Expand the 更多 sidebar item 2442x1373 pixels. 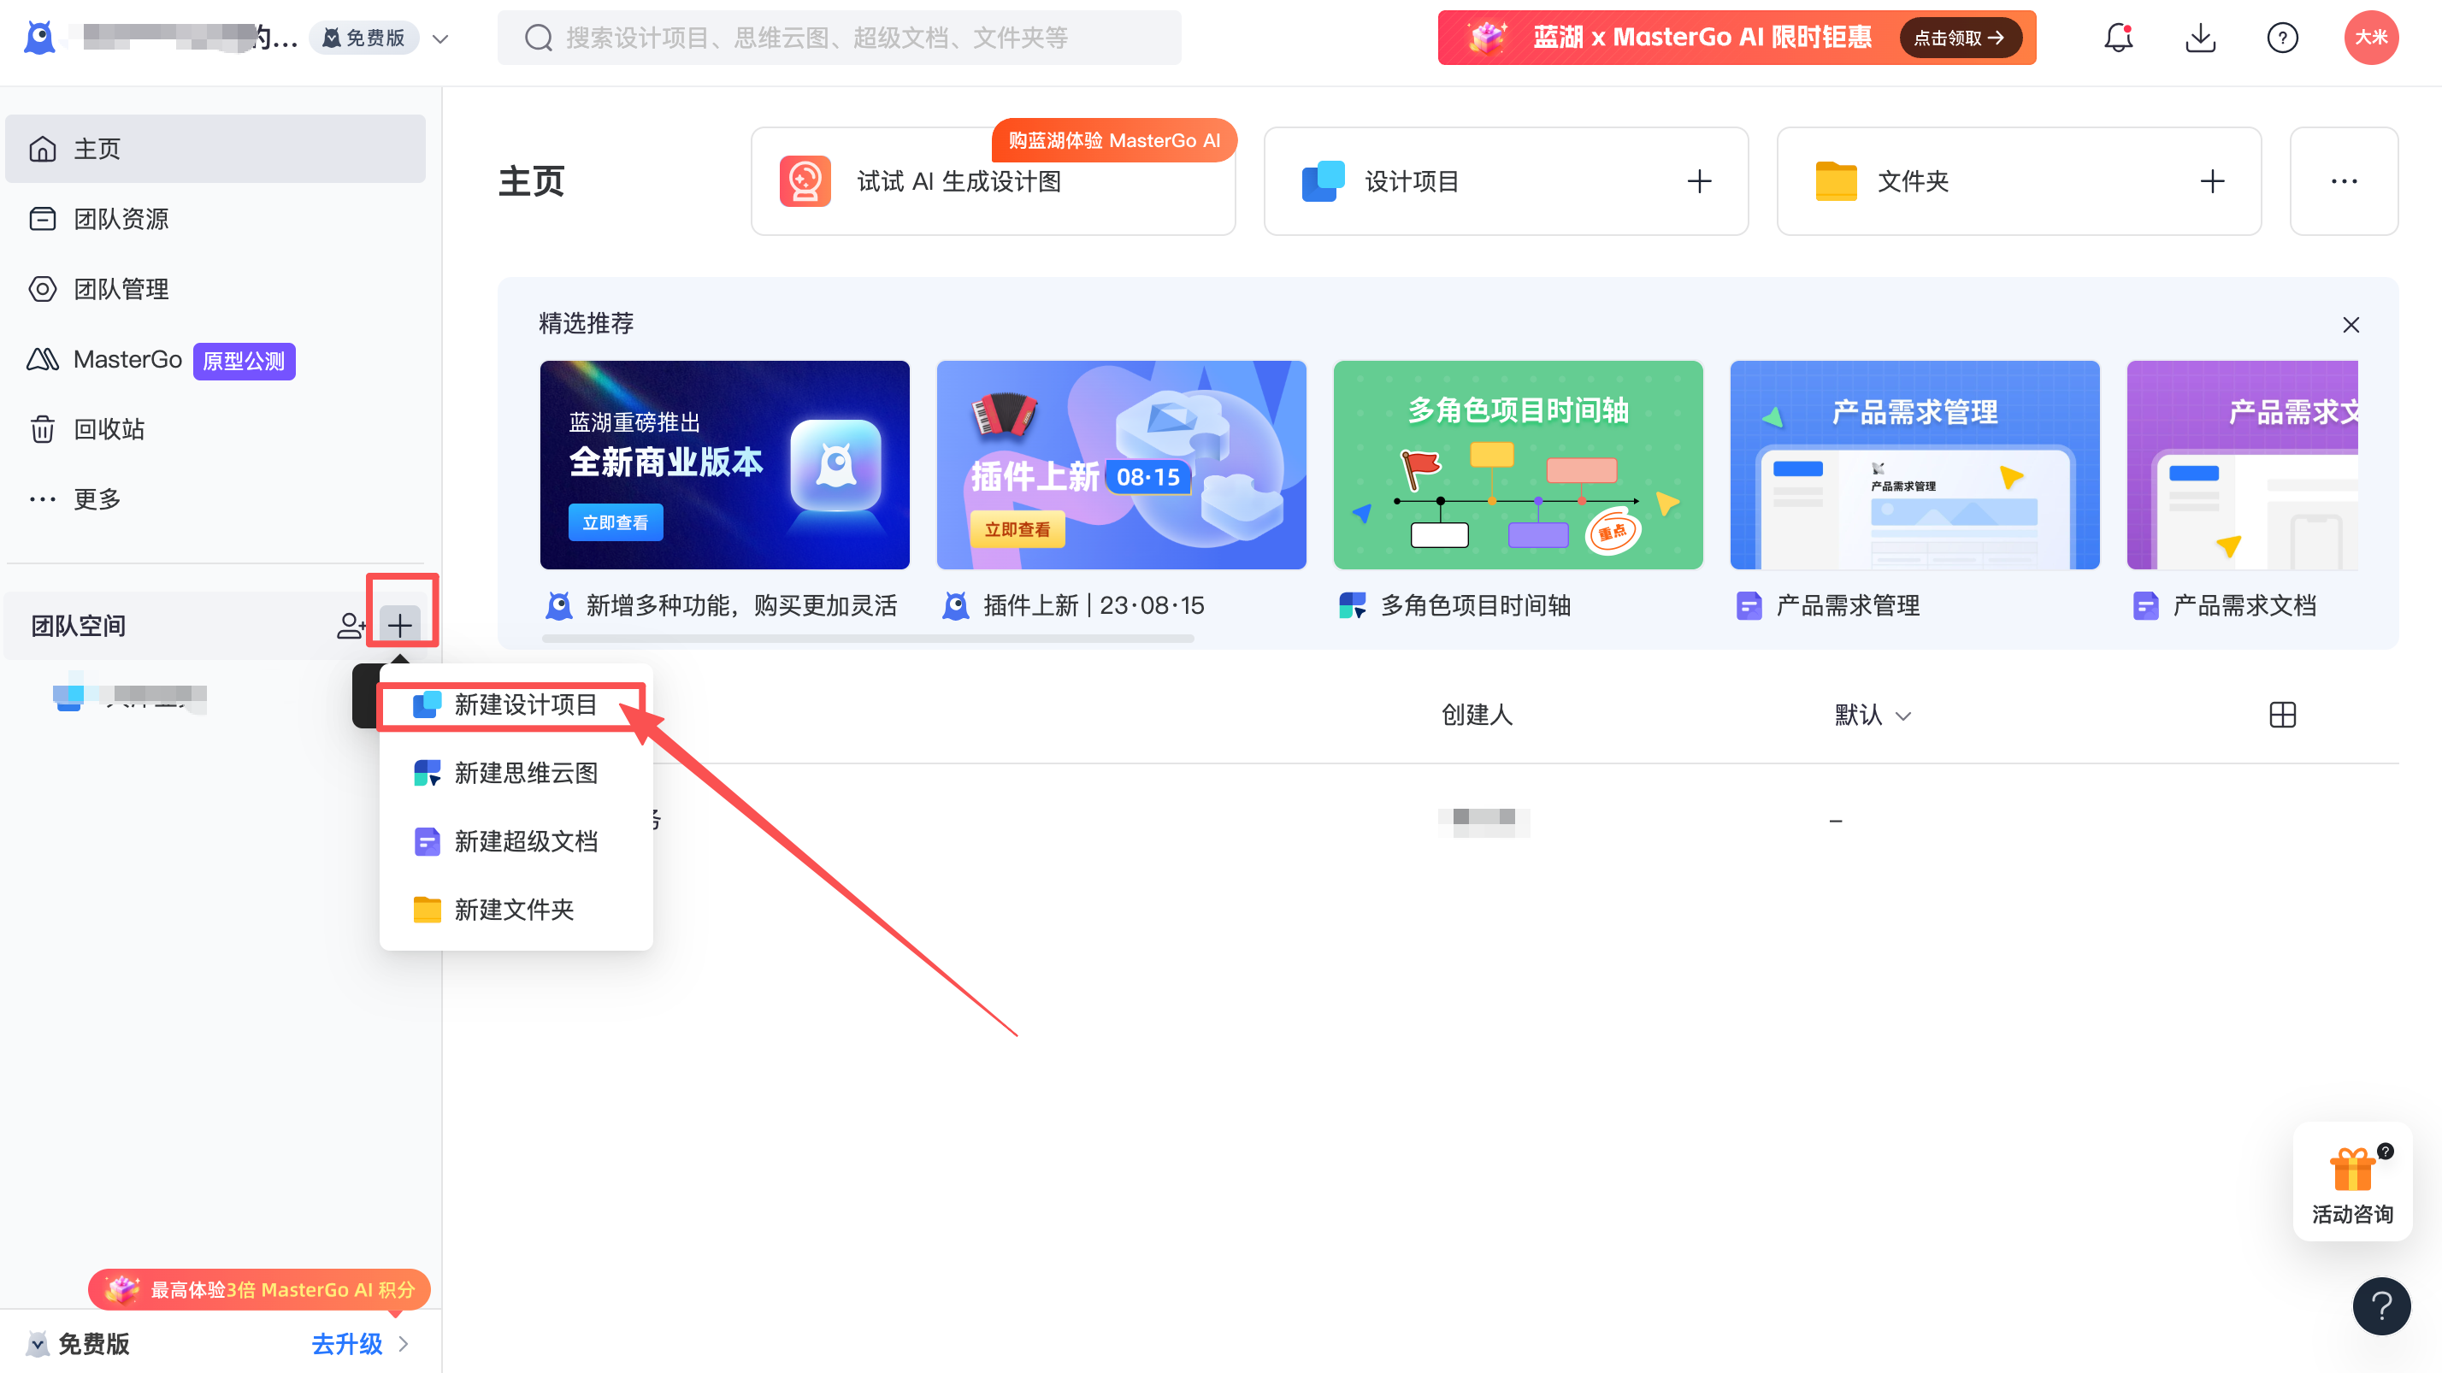(x=95, y=499)
